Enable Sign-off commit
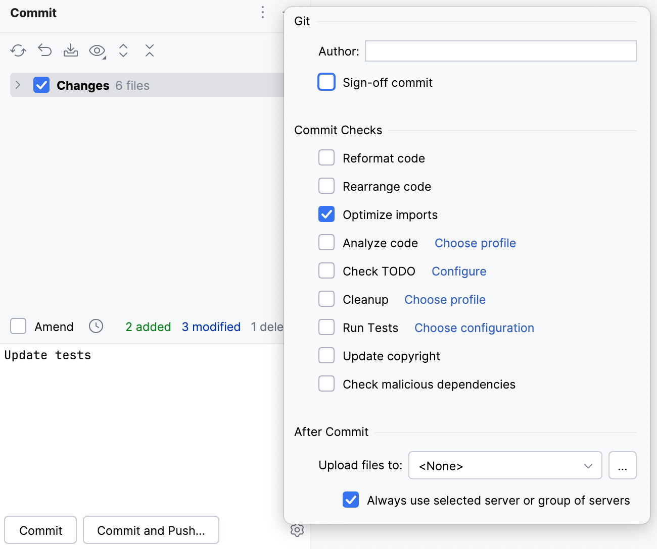This screenshot has height=549, width=657. pyautogui.click(x=326, y=82)
